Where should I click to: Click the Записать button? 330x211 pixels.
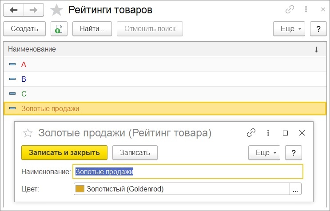click(135, 152)
